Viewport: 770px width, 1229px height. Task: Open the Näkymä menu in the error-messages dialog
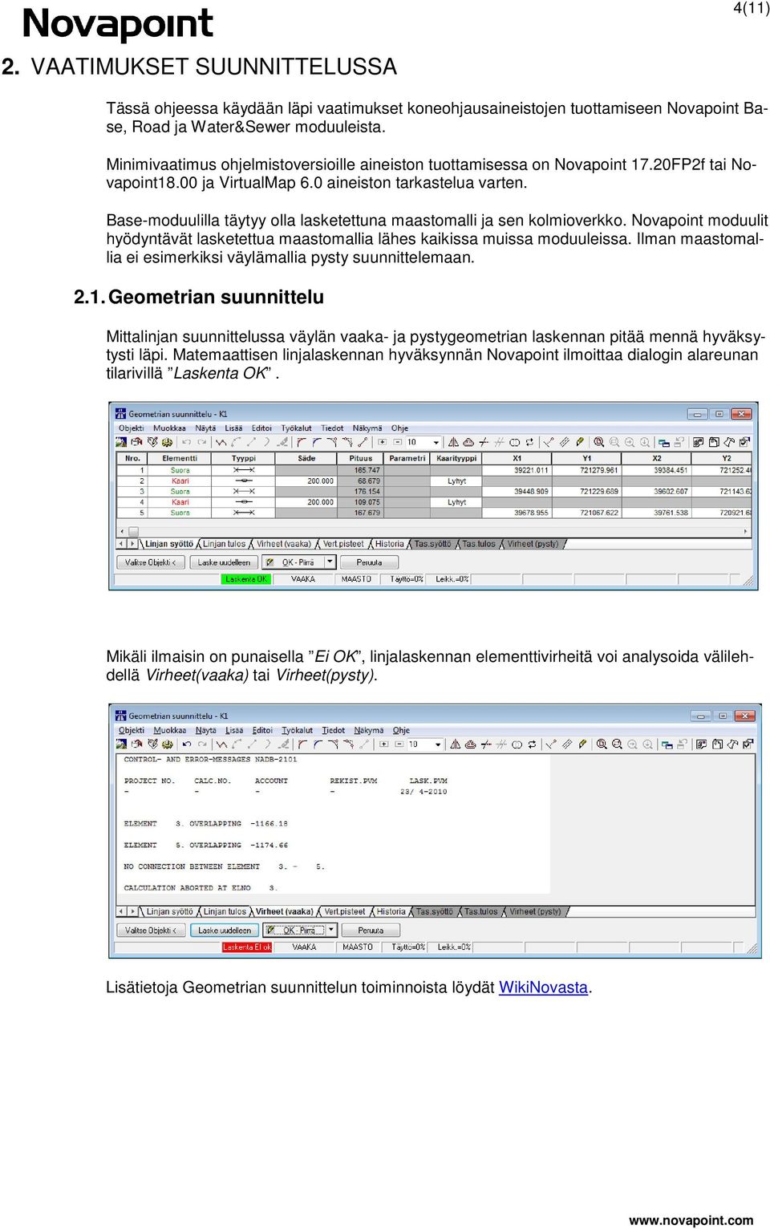[x=369, y=731]
